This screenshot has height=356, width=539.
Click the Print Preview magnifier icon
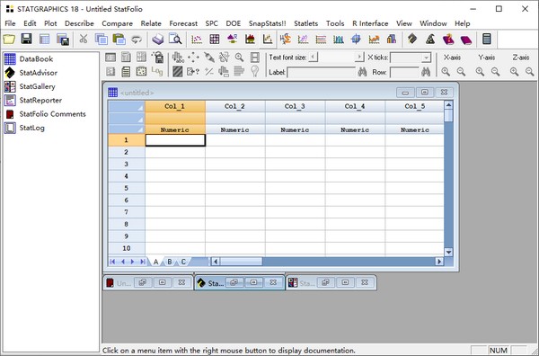[x=175, y=39]
